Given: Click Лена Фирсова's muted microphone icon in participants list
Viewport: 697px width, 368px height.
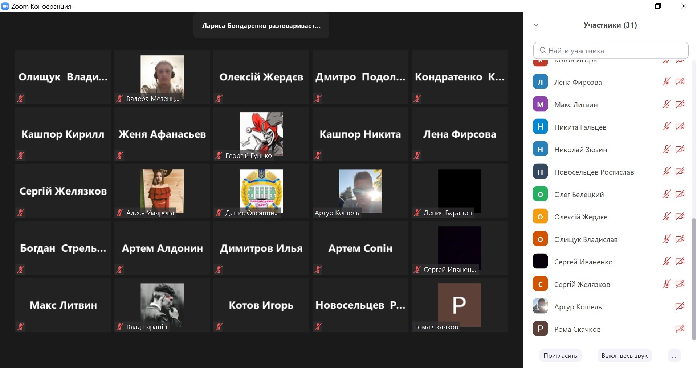Looking at the screenshot, I should point(667,82).
